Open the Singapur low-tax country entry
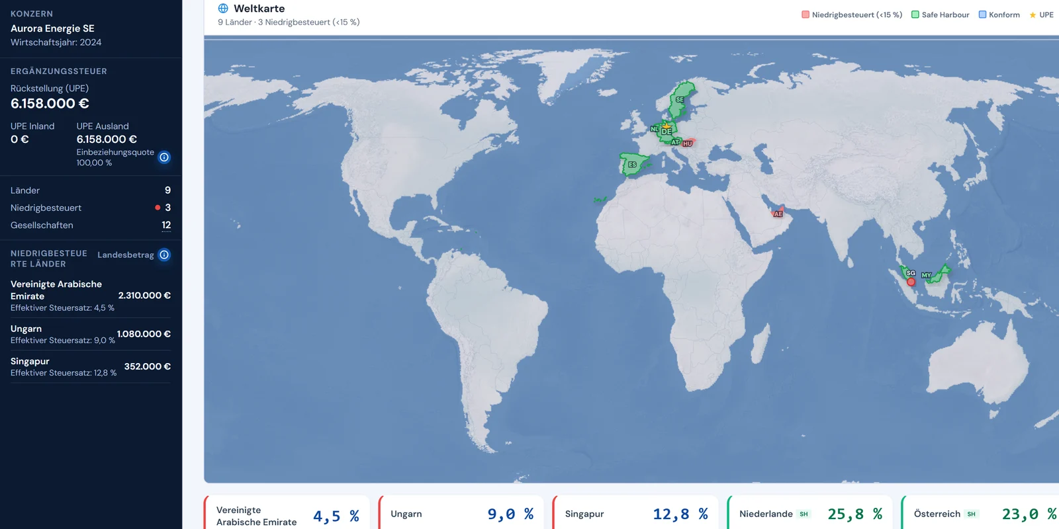The image size is (1059, 529). tap(91, 366)
